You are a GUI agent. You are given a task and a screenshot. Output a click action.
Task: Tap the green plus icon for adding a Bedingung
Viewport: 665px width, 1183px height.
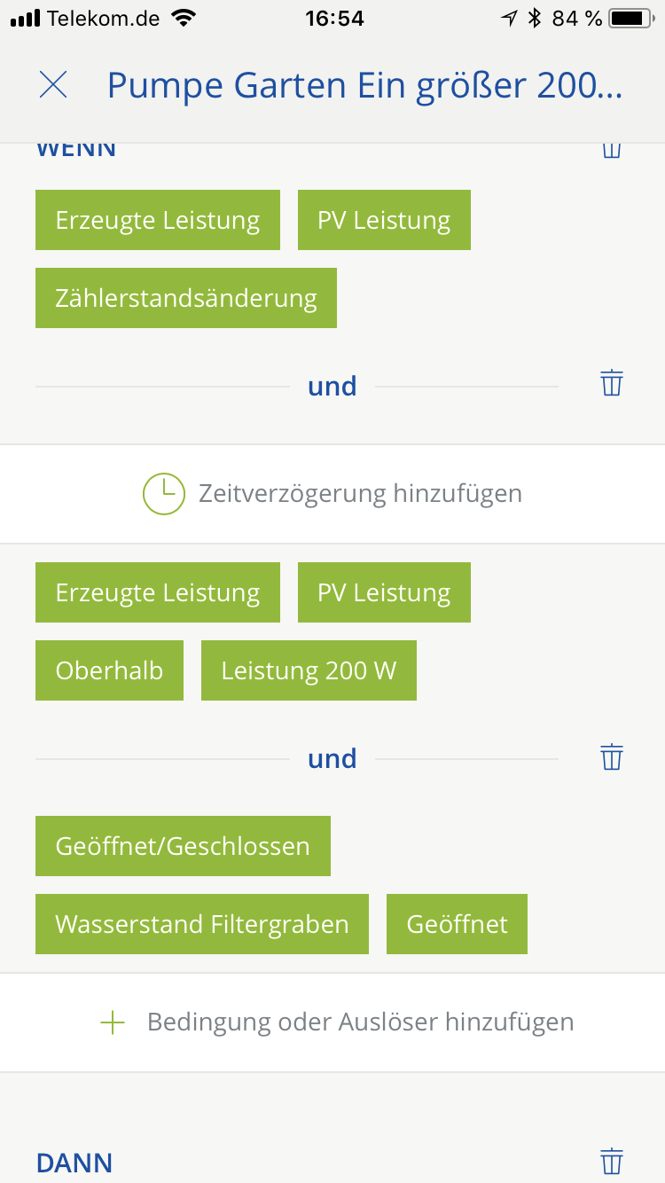(113, 1022)
